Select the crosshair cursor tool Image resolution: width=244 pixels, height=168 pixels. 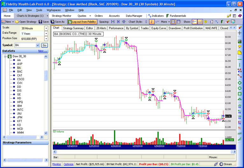tap(240, 33)
